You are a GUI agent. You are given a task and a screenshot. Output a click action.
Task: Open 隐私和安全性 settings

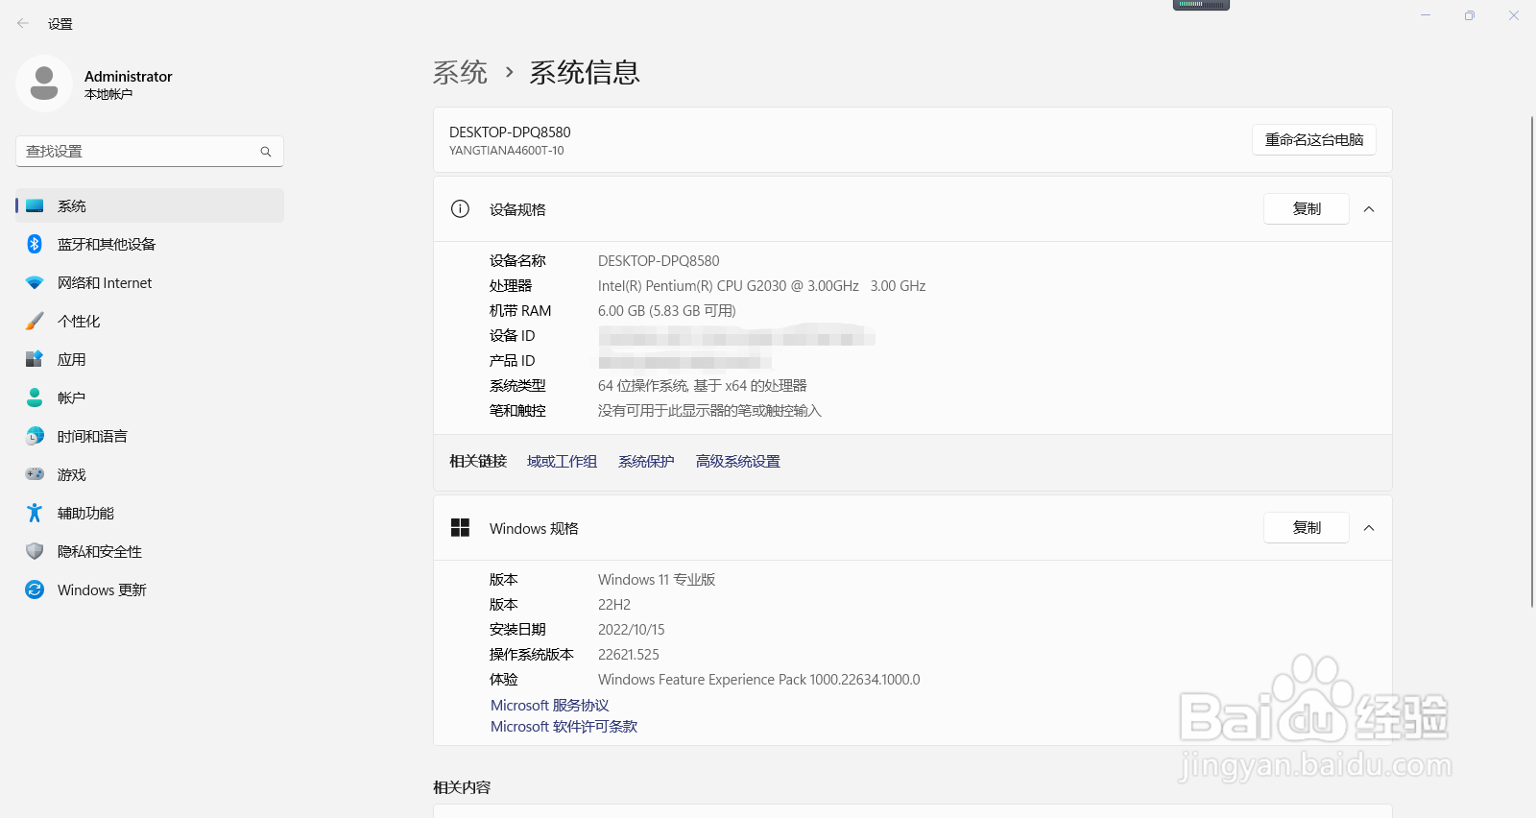pyautogui.click(x=150, y=551)
